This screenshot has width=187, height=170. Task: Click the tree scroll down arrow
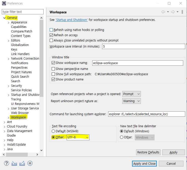pos(41,150)
